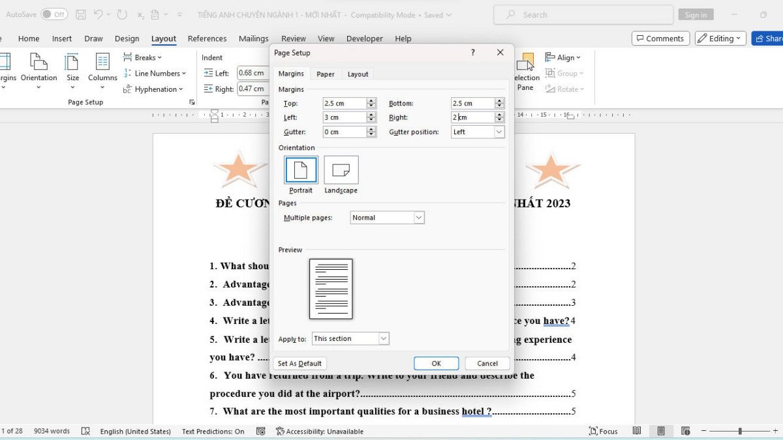
Task: Expand the Apply to dropdown
Action: point(350,338)
